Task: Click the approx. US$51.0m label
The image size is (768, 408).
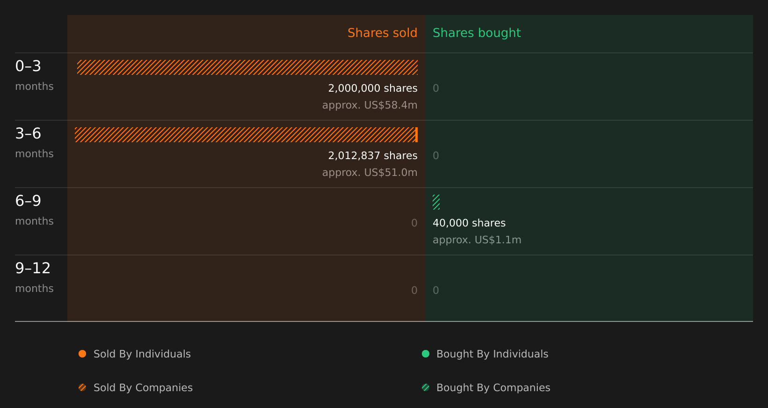Action: click(370, 172)
